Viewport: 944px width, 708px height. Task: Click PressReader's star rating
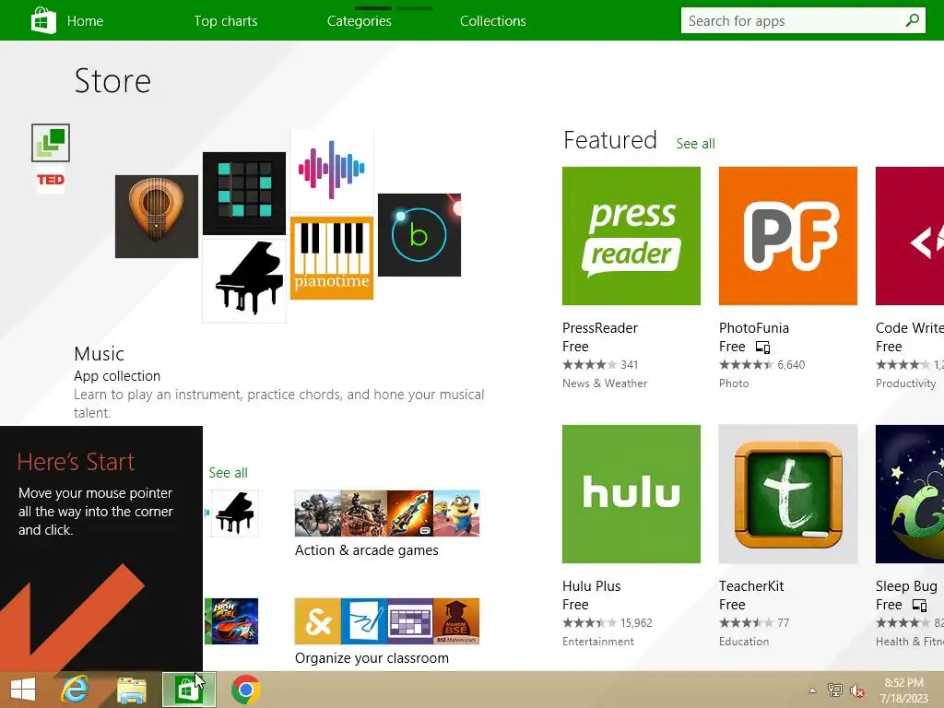pyautogui.click(x=590, y=365)
